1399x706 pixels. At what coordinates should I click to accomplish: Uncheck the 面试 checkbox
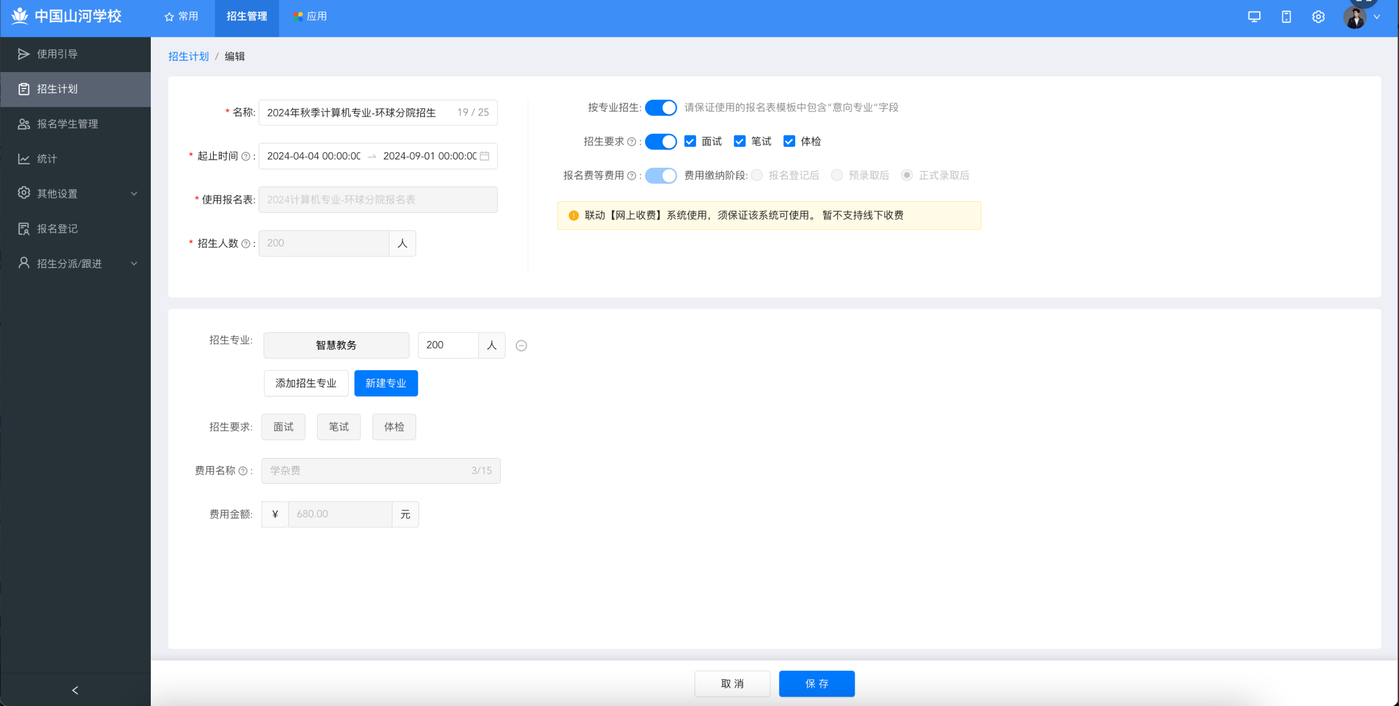pyautogui.click(x=690, y=142)
